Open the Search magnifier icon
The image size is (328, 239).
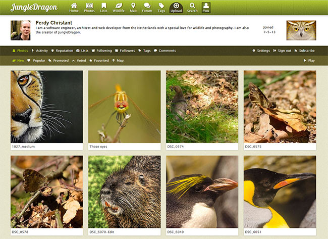point(192,8)
